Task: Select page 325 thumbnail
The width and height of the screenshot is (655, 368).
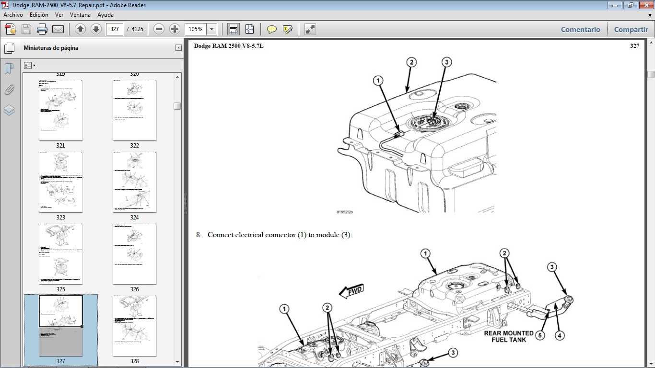Action: coord(61,254)
